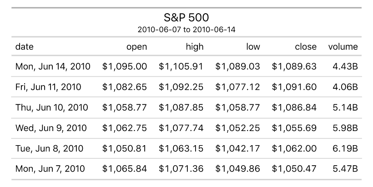Select the close column header
373x187 pixels.
point(306,46)
